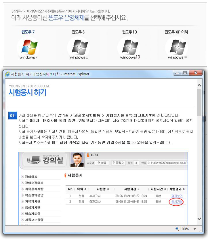Click the orange bullet icon beside TEST
This screenshot has width=208, height=240.
pos(88,155)
